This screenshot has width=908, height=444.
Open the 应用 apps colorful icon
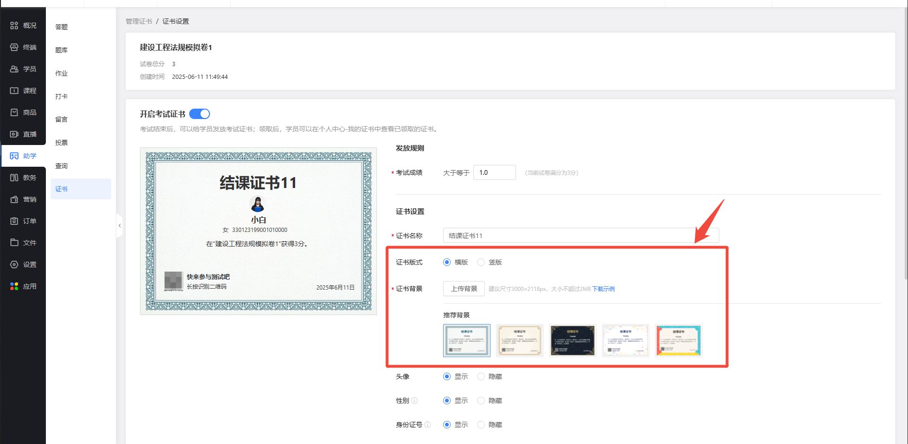tap(14, 286)
